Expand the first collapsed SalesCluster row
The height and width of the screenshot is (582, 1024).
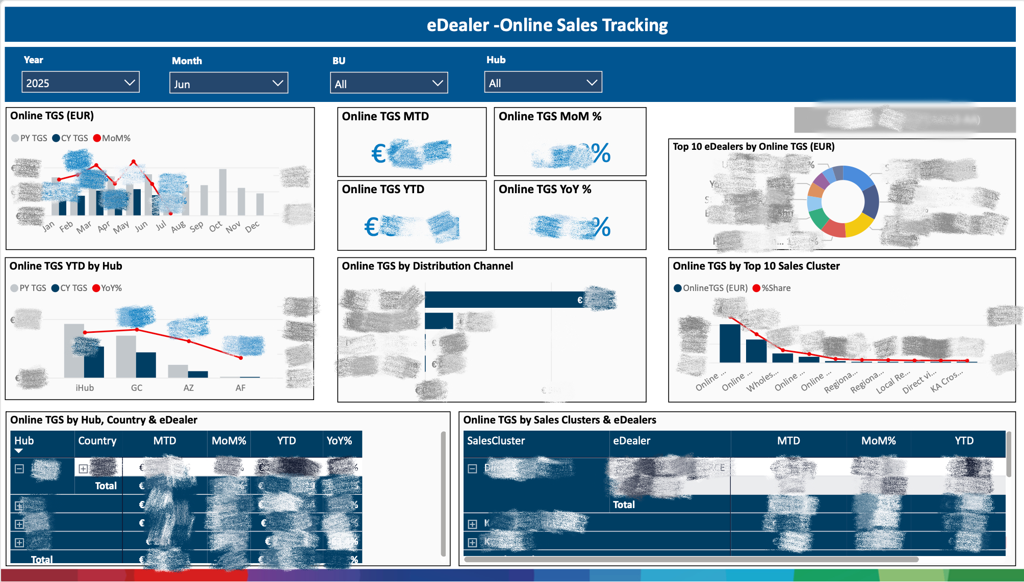(x=472, y=524)
